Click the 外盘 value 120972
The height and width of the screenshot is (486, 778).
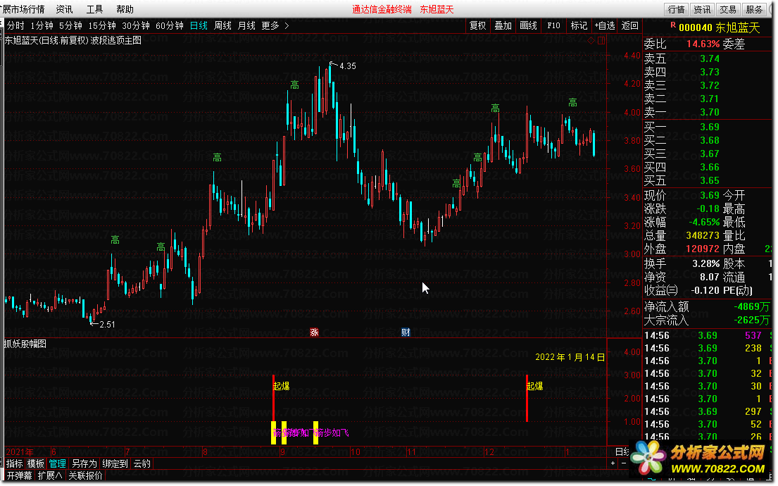(x=703, y=249)
